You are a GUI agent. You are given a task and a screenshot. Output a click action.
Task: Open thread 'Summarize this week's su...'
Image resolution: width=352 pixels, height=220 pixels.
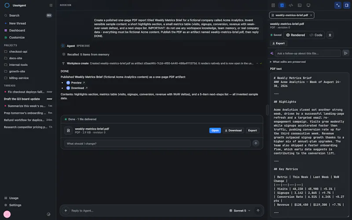(28, 106)
